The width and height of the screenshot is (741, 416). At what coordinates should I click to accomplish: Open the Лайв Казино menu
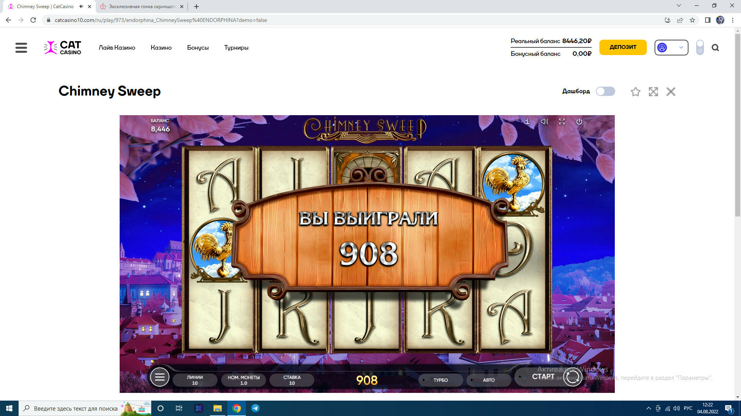117,48
